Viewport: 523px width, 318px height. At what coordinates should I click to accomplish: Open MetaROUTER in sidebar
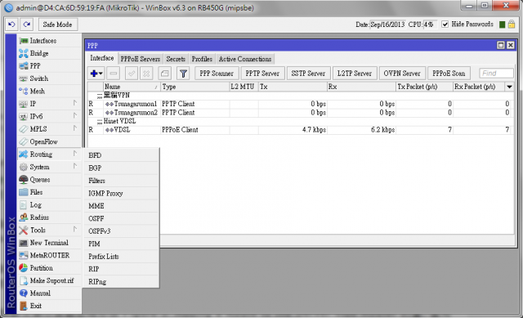click(49, 256)
